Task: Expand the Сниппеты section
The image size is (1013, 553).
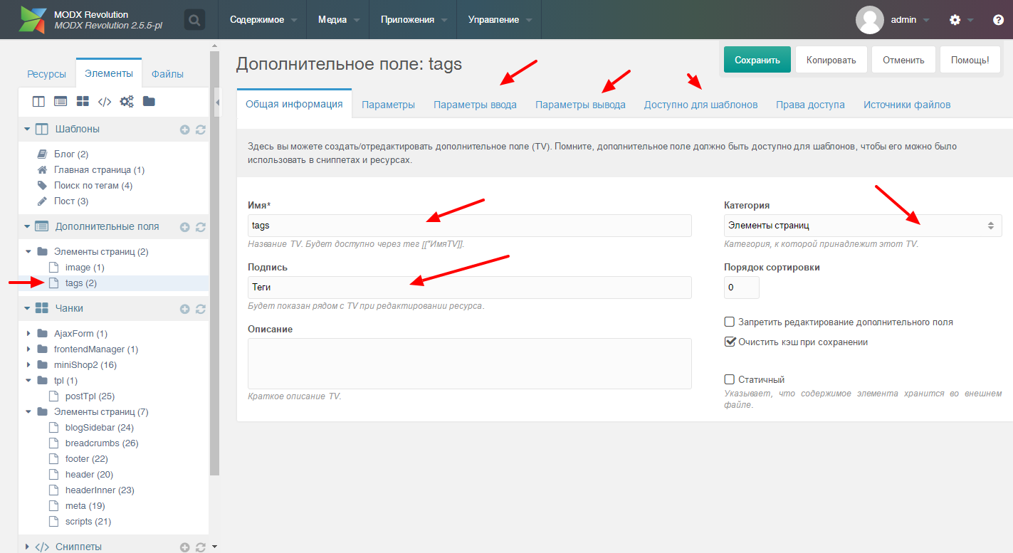Action: click(27, 547)
